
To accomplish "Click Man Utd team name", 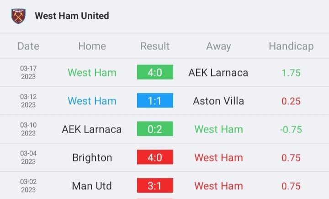I will [92, 186].
